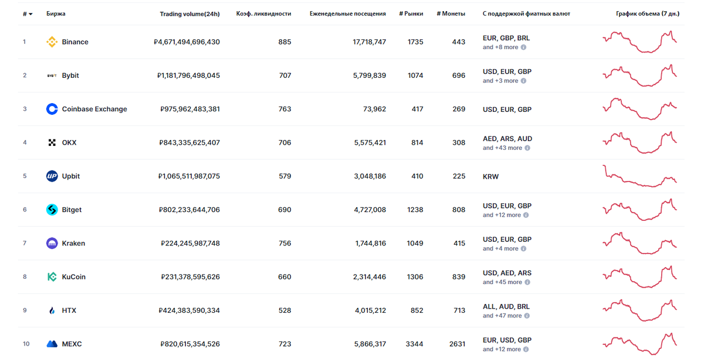Sort by Коэф. ликвидности column header
This screenshot has height=359, width=704.
point(263,13)
